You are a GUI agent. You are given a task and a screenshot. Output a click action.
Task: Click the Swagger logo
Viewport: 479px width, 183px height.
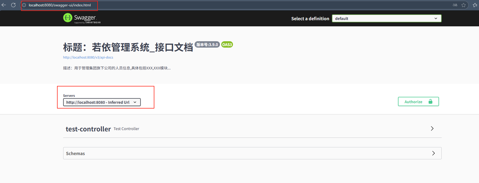[82, 18]
